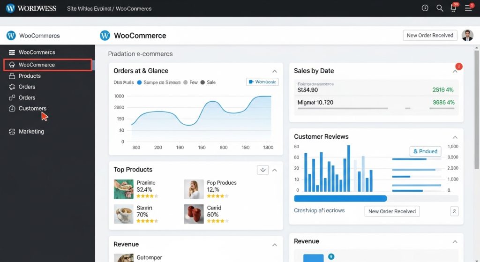Click the Site Wittes Evoinel / WooCommercs breadcrumb

pos(109,8)
